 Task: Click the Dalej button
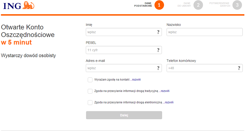coord(124,115)
